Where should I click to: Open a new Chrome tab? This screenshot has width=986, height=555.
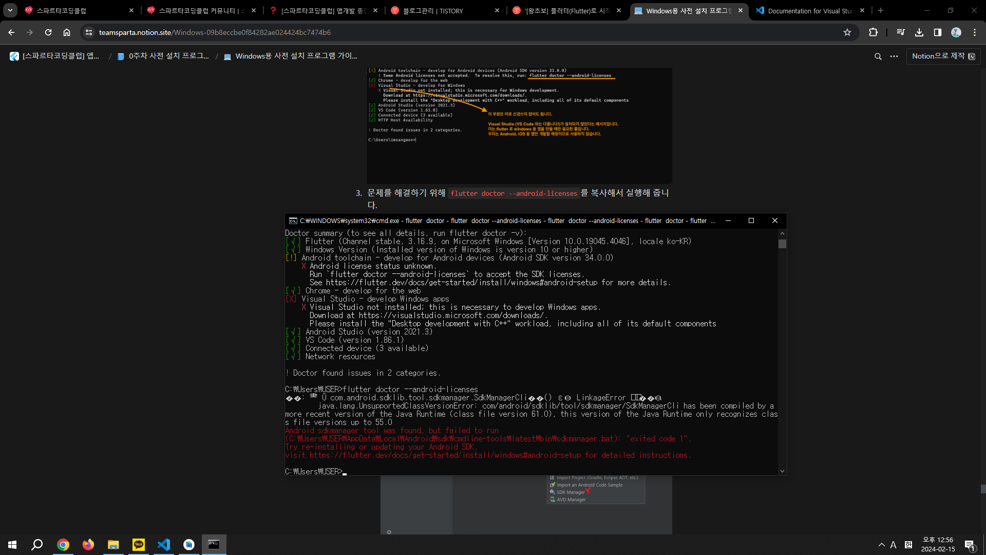tap(881, 10)
